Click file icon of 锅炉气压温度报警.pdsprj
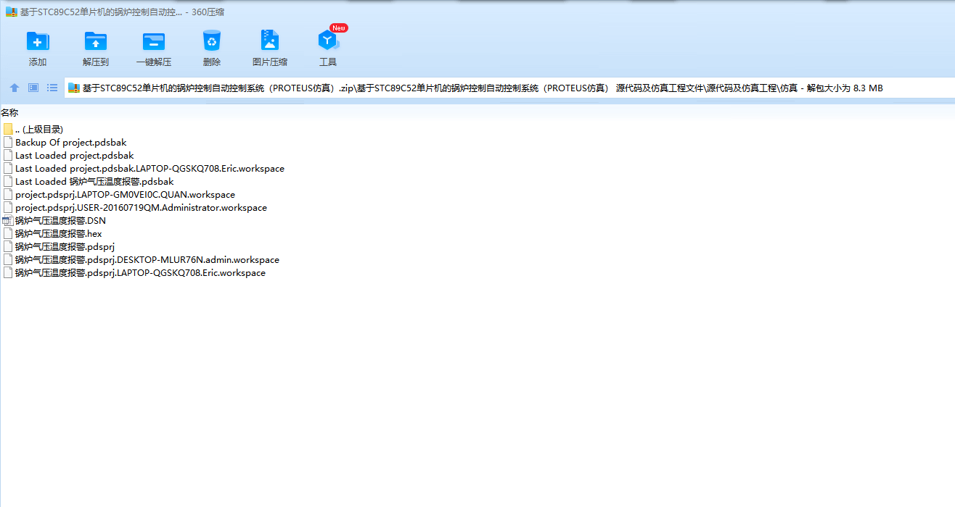This screenshot has height=507, width=955. point(8,247)
